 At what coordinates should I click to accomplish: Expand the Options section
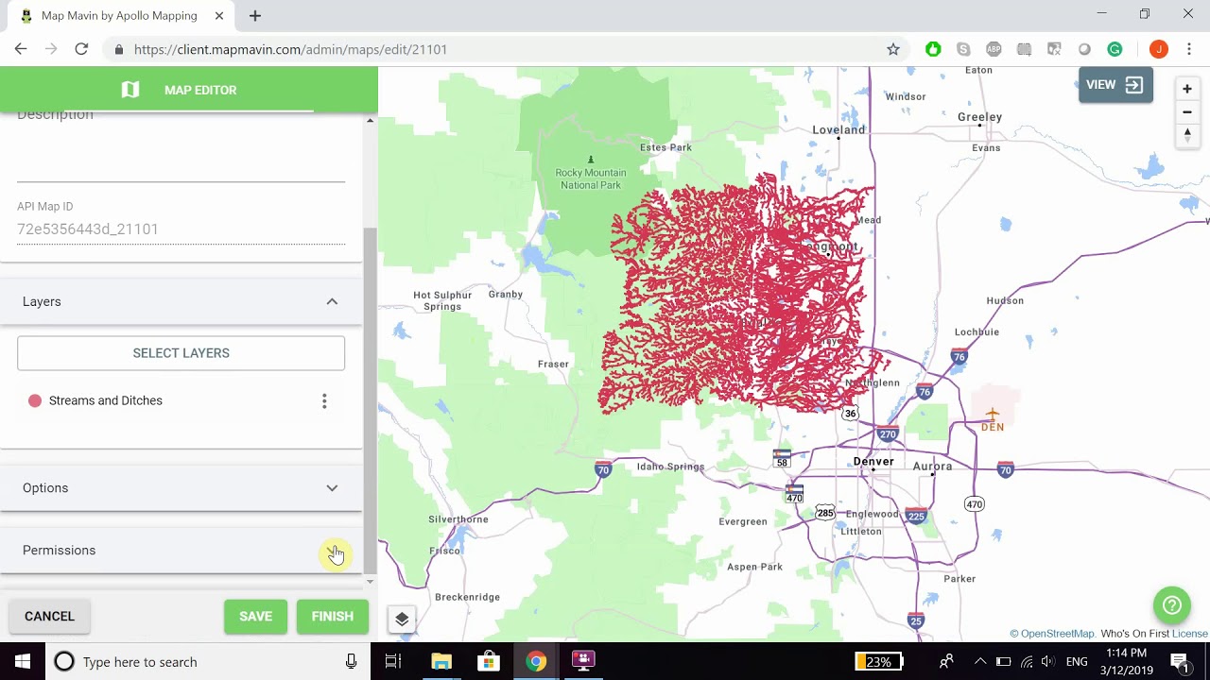(x=181, y=488)
